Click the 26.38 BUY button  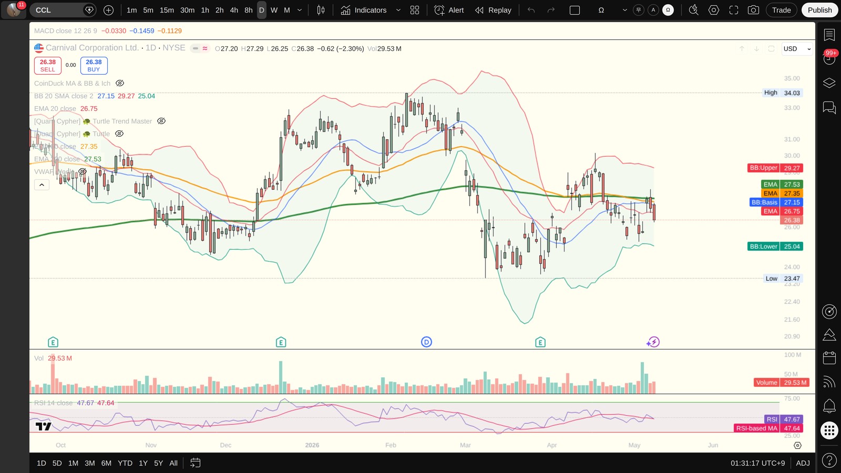94,66
